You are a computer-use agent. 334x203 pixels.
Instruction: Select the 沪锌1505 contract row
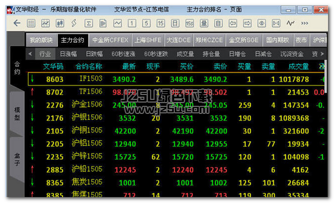point(176,157)
